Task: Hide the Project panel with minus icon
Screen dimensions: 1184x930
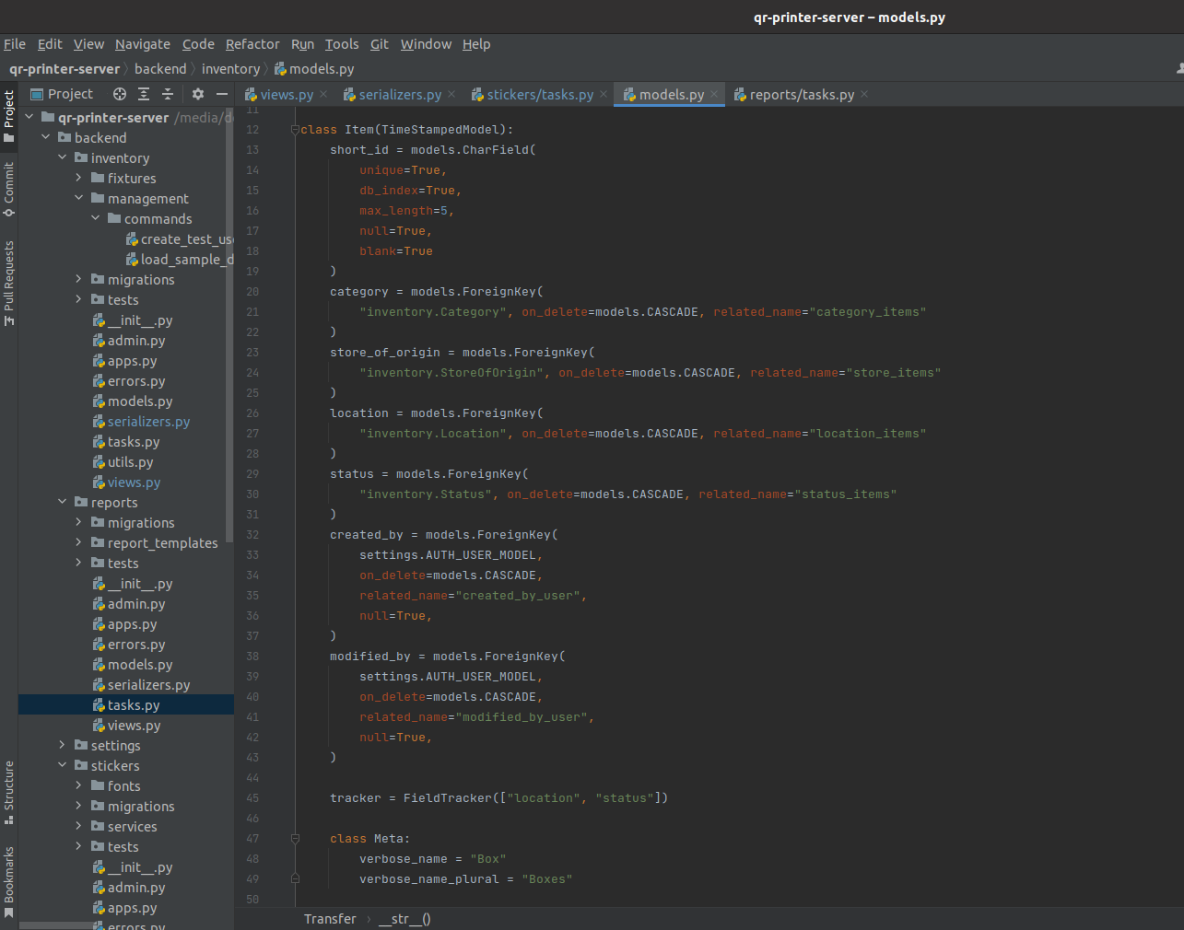Action: (222, 94)
